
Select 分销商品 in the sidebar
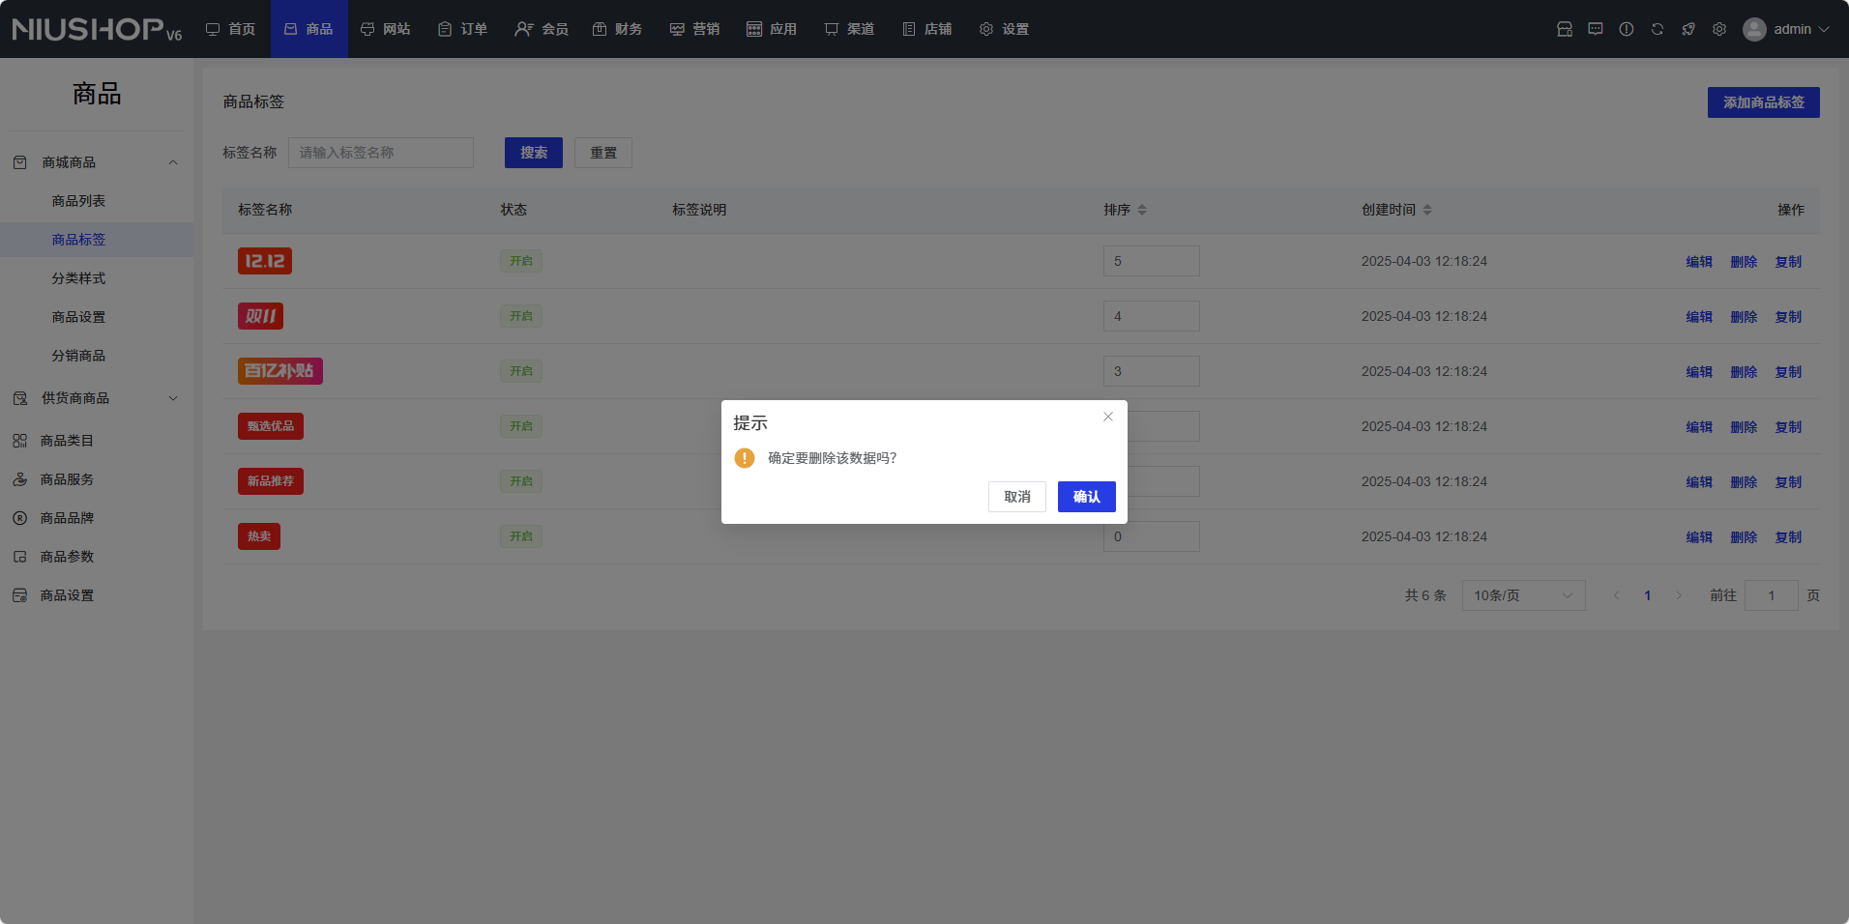[97, 356]
